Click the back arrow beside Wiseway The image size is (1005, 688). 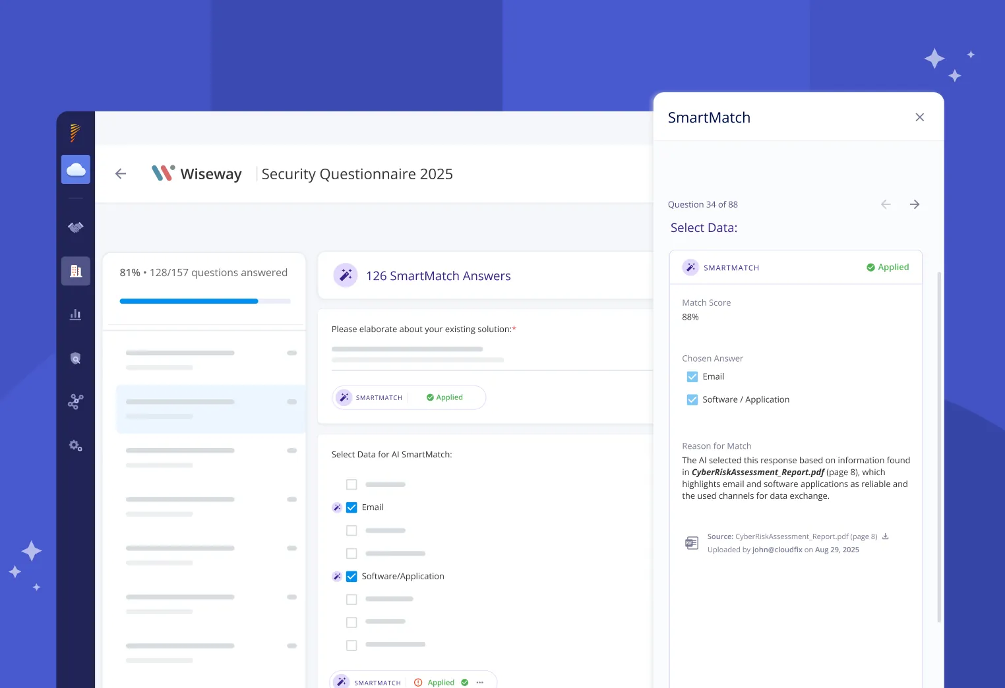[x=121, y=174]
